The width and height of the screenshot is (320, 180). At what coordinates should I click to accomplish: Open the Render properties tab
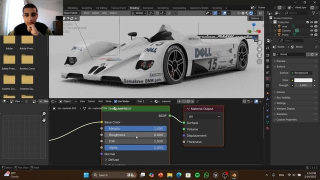[x=268, y=55]
